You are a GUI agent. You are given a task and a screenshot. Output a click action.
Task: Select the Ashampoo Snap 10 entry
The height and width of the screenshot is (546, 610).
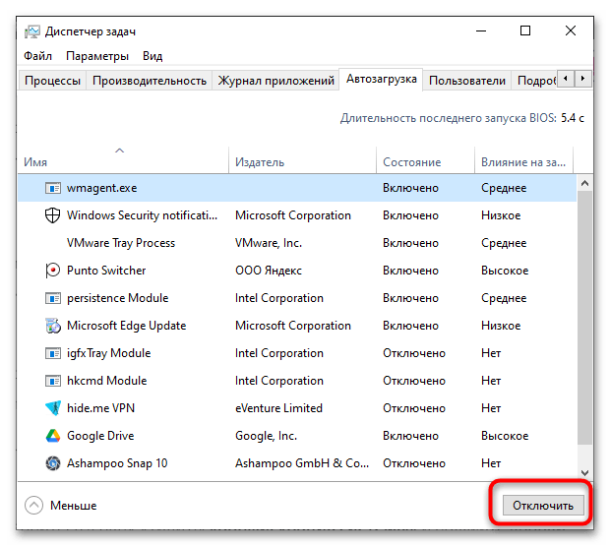297,463
